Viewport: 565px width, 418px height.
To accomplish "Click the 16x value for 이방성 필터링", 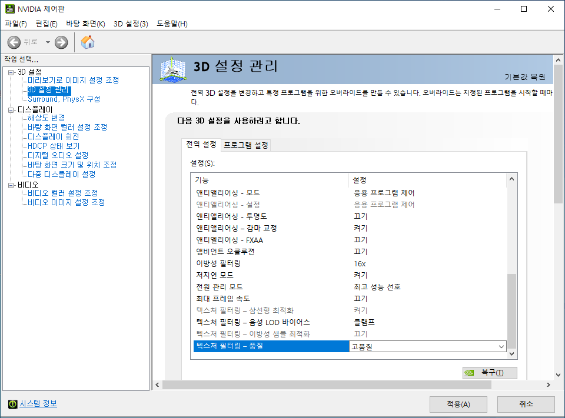I will (360, 264).
